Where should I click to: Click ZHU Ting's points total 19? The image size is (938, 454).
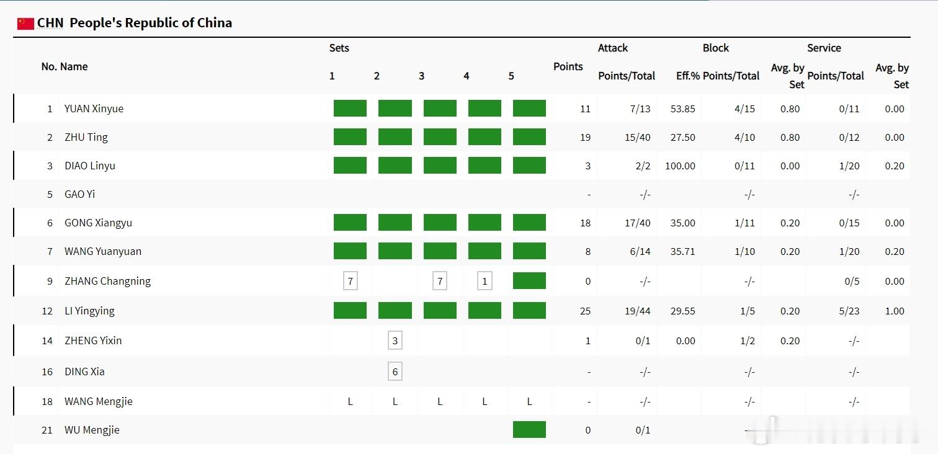(x=585, y=137)
